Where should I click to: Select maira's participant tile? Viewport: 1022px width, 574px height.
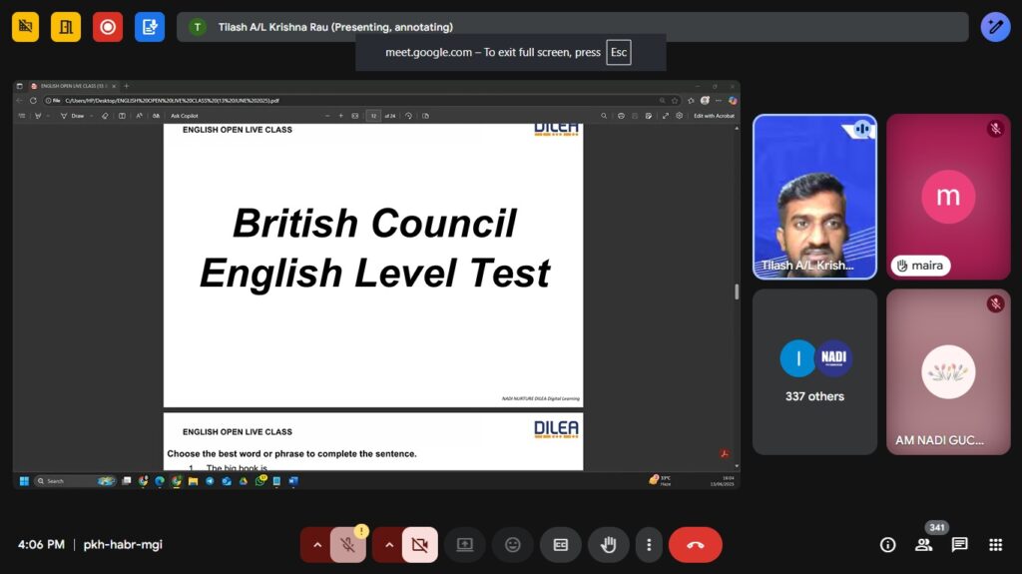(948, 197)
